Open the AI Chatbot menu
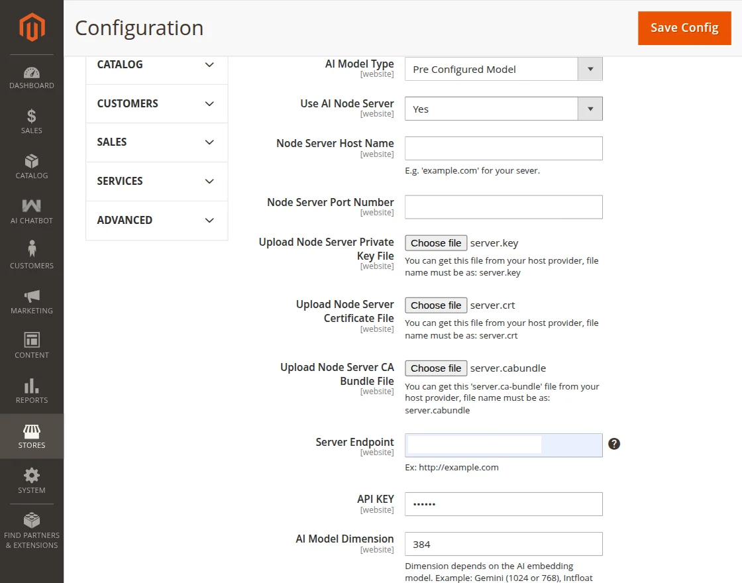Image resolution: width=742 pixels, height=583 pixels. tap(32, 212)
